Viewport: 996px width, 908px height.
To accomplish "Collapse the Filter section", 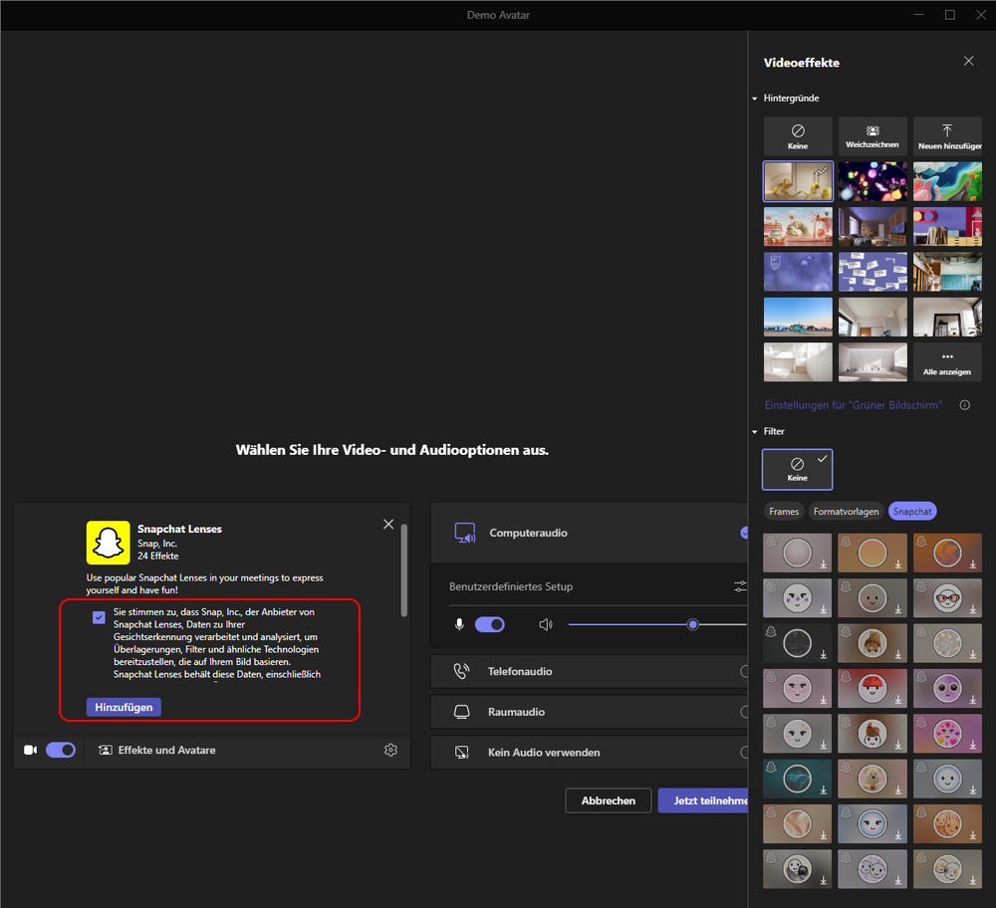I will click(755, 432).
